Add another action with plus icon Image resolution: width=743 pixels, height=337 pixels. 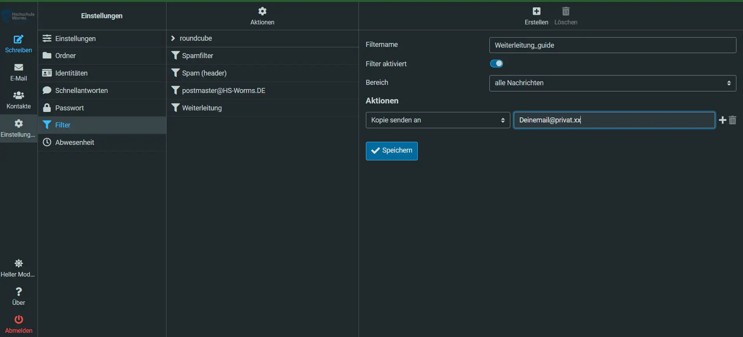click(x=722, y=120)
